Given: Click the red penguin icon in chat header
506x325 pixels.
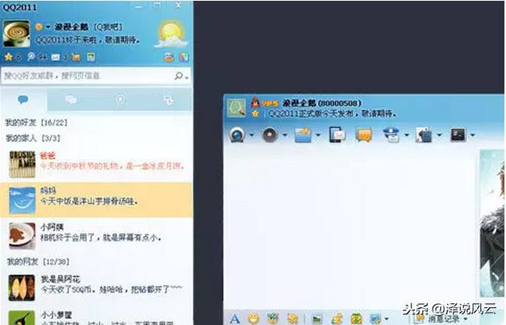Looking at the screenshot, I should point(255,102).
